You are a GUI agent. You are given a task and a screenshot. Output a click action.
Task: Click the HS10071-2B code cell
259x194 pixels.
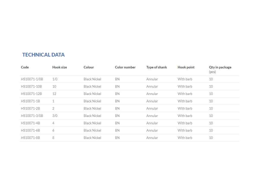click(30, 108)
